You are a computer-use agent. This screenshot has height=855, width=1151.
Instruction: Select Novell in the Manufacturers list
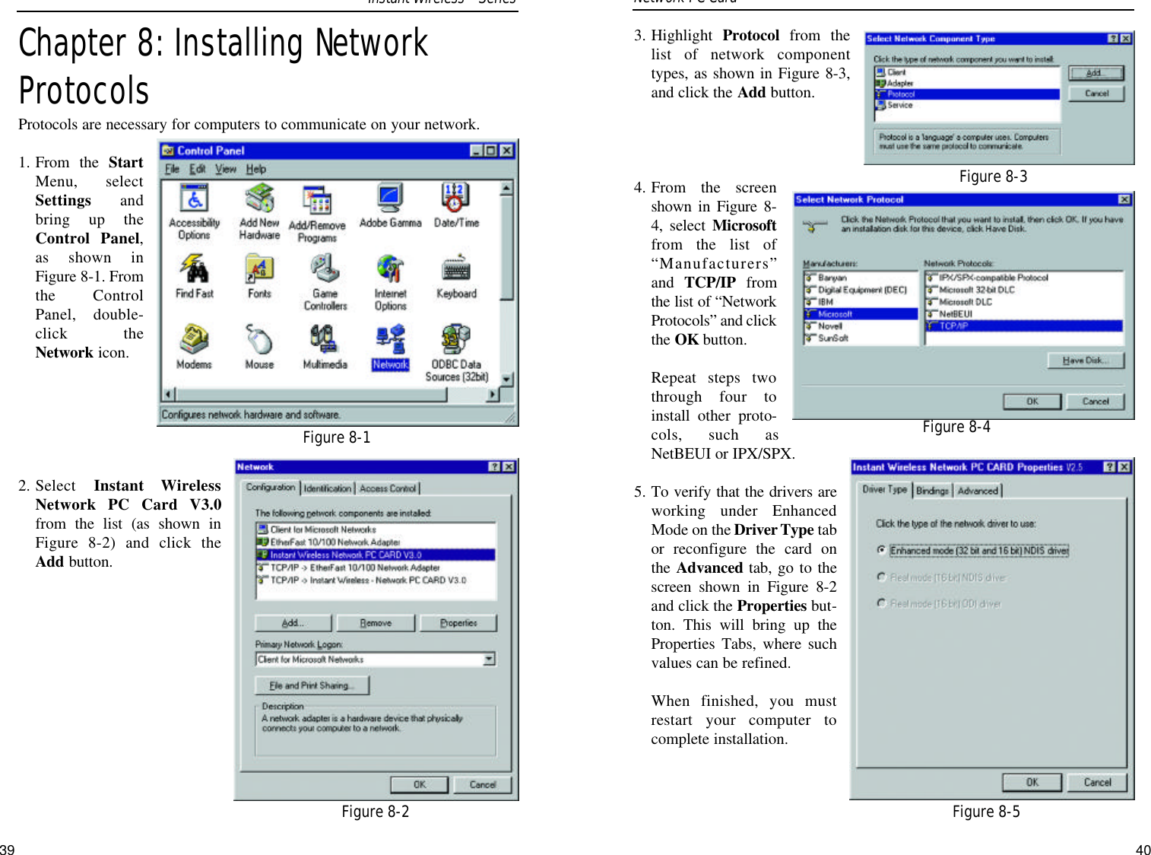point(861,326)
